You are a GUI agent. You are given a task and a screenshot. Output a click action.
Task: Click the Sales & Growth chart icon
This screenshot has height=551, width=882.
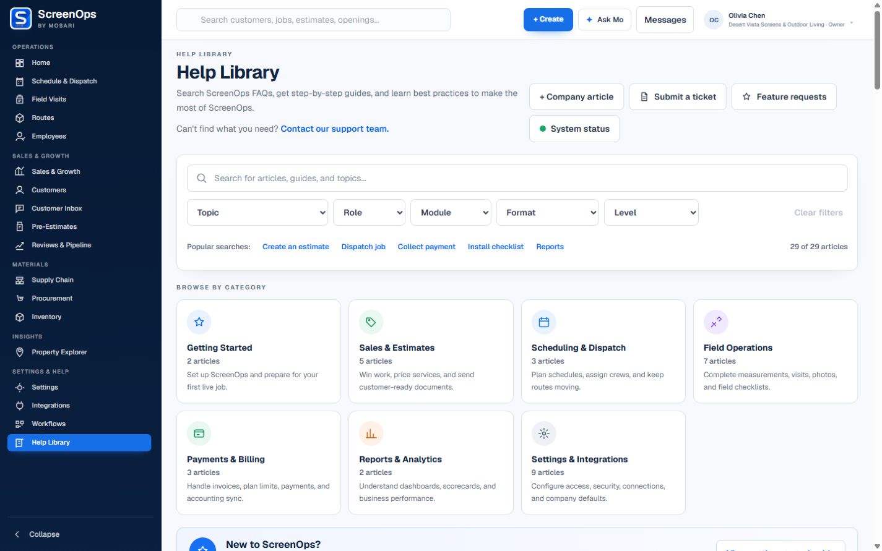(x=20, y=172)
